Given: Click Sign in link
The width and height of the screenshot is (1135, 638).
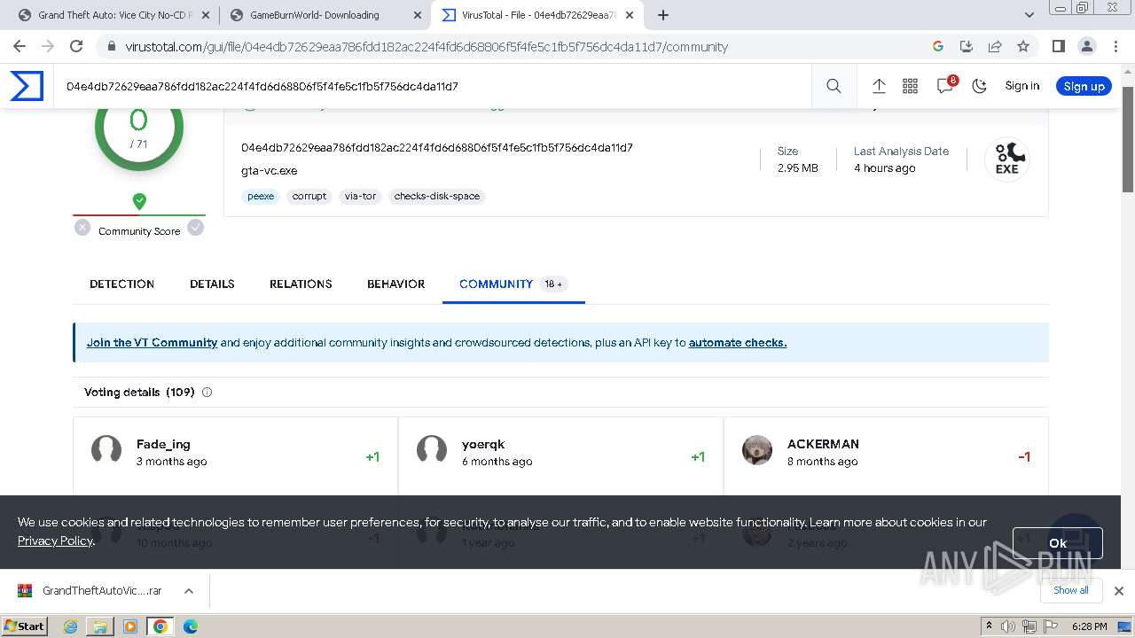Looking at the screenshot, I should (x=1021, y=86).
